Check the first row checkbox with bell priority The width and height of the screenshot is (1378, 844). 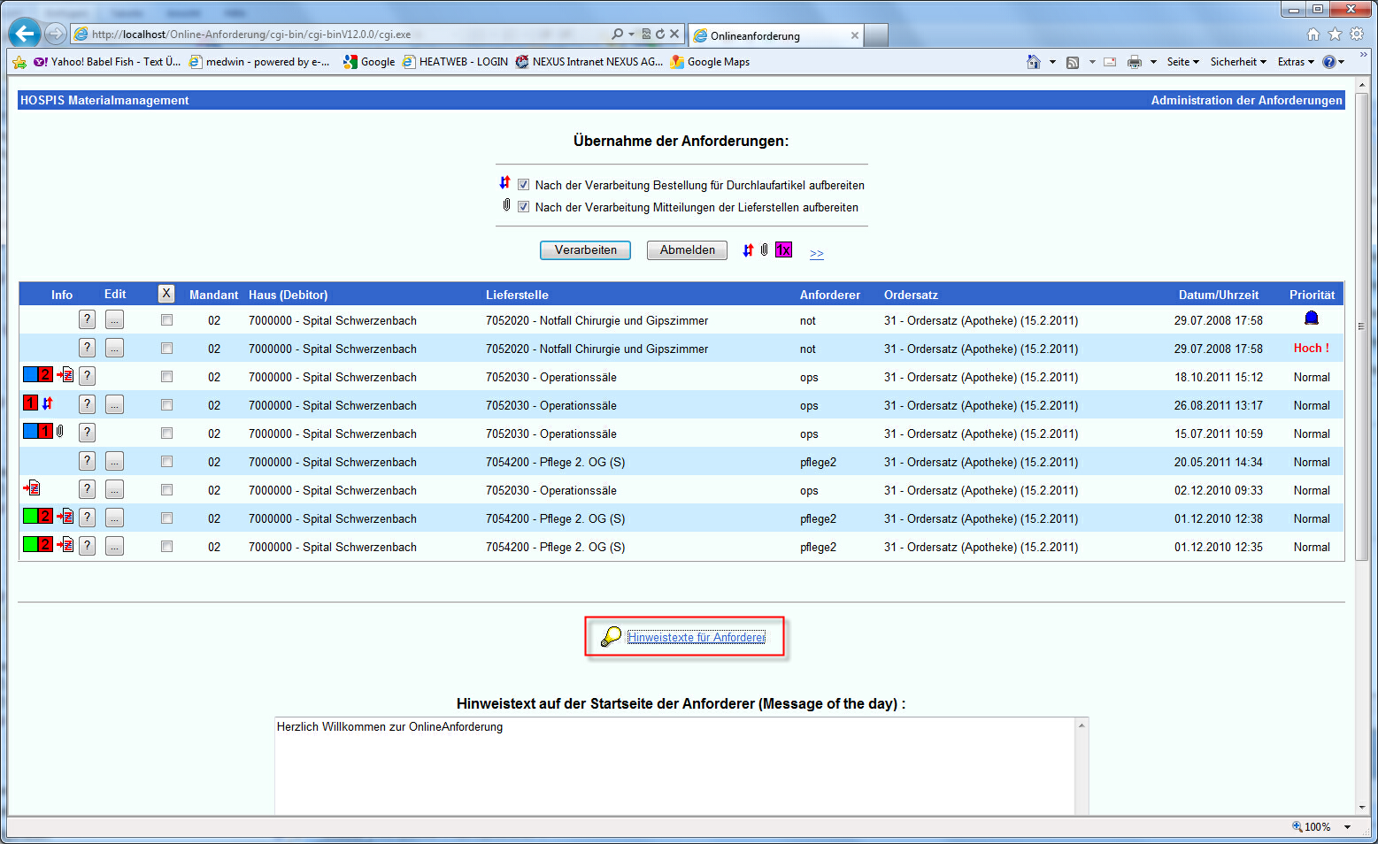pos(166,320)
